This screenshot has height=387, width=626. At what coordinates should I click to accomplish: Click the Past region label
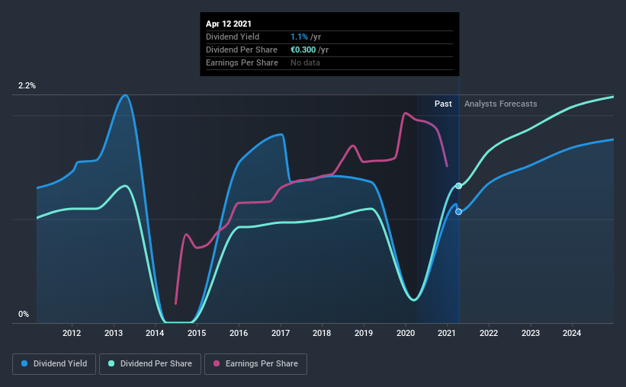(x=443, y=104)
